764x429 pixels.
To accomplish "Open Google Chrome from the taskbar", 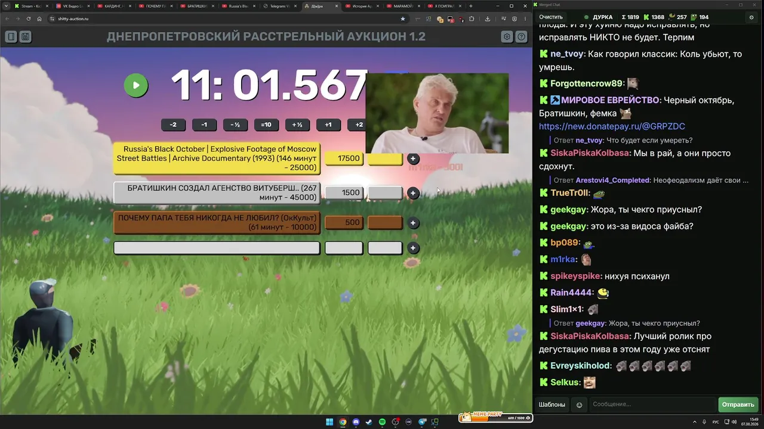I will click(343, 422).
